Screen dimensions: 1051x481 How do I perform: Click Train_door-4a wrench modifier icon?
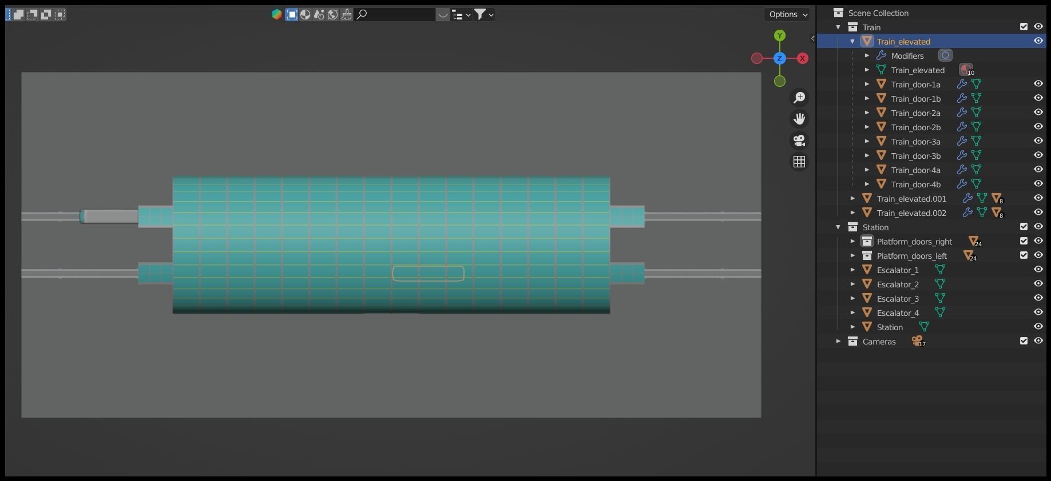tap(962, 170)
